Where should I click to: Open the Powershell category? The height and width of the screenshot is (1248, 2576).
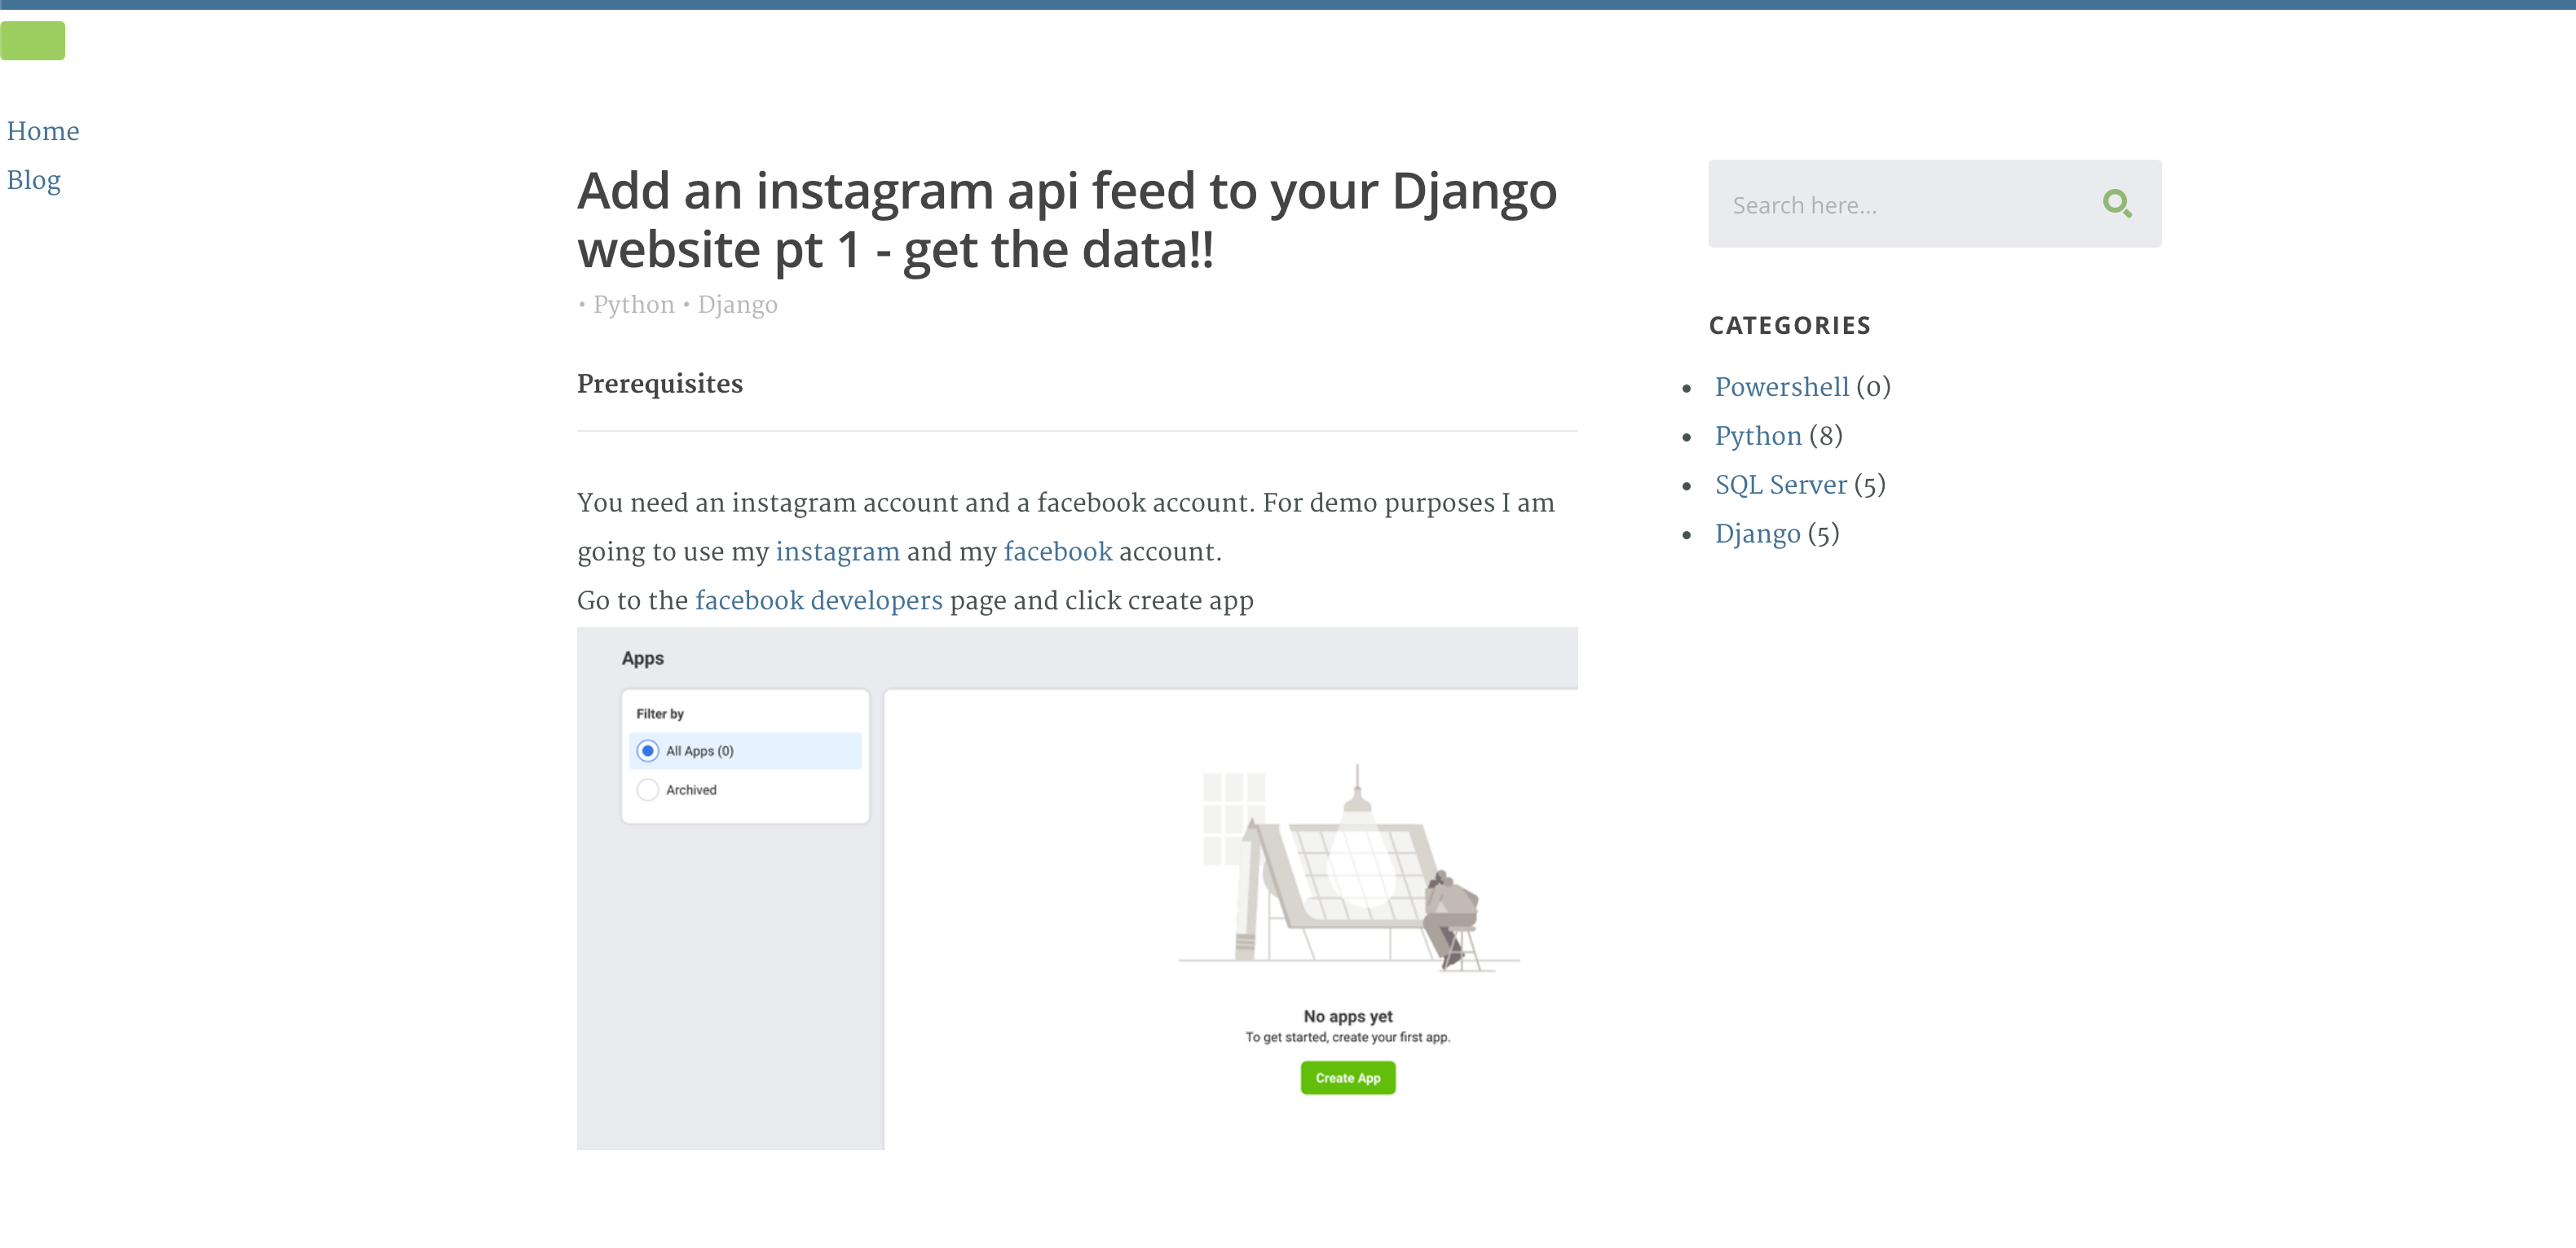[1782, 387]
